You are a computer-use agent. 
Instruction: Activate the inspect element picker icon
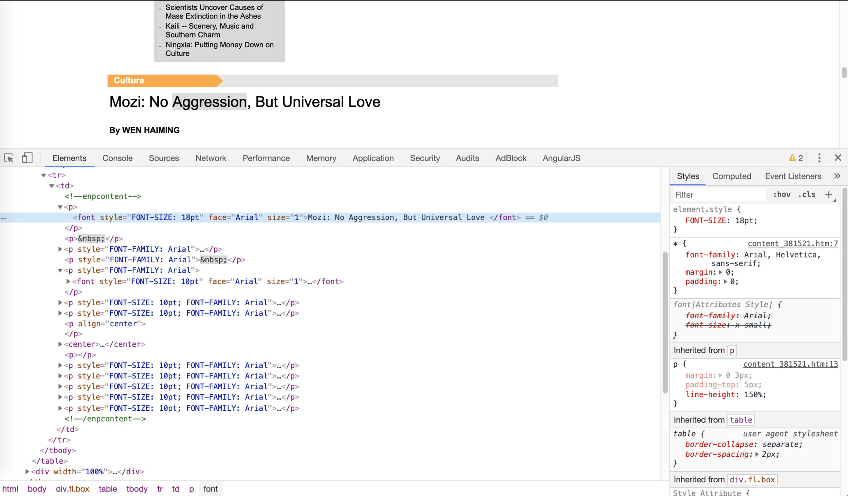[x=9, y=158]
